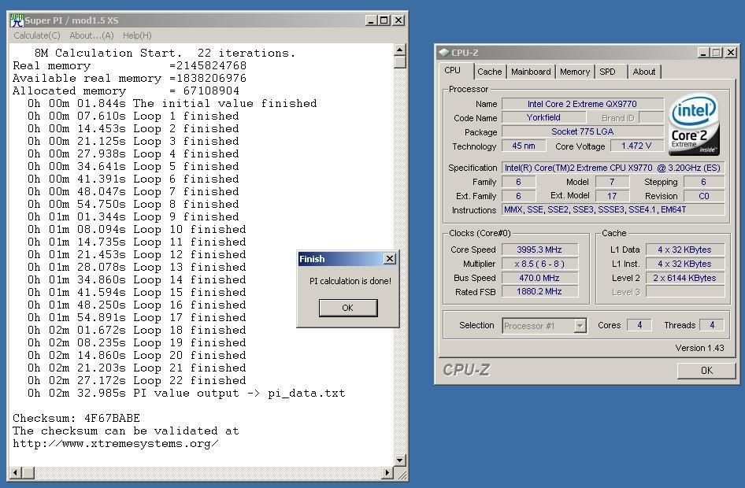Image resolution: width=745 pixels, height=488 pixels.
Task: Close the CPU-Z window
Action: pyautogui.click(x=731, y=52)
